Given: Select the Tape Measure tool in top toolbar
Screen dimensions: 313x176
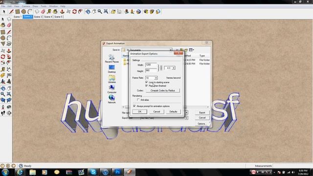Looking at the screenshot, I should pos(49,12).
